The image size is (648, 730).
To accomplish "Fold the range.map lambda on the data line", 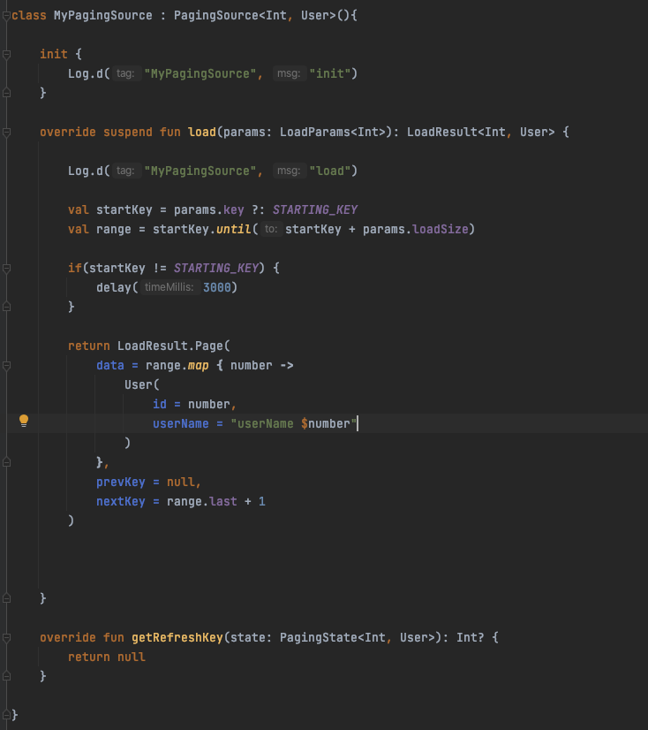I will click(x=6, y=366).
